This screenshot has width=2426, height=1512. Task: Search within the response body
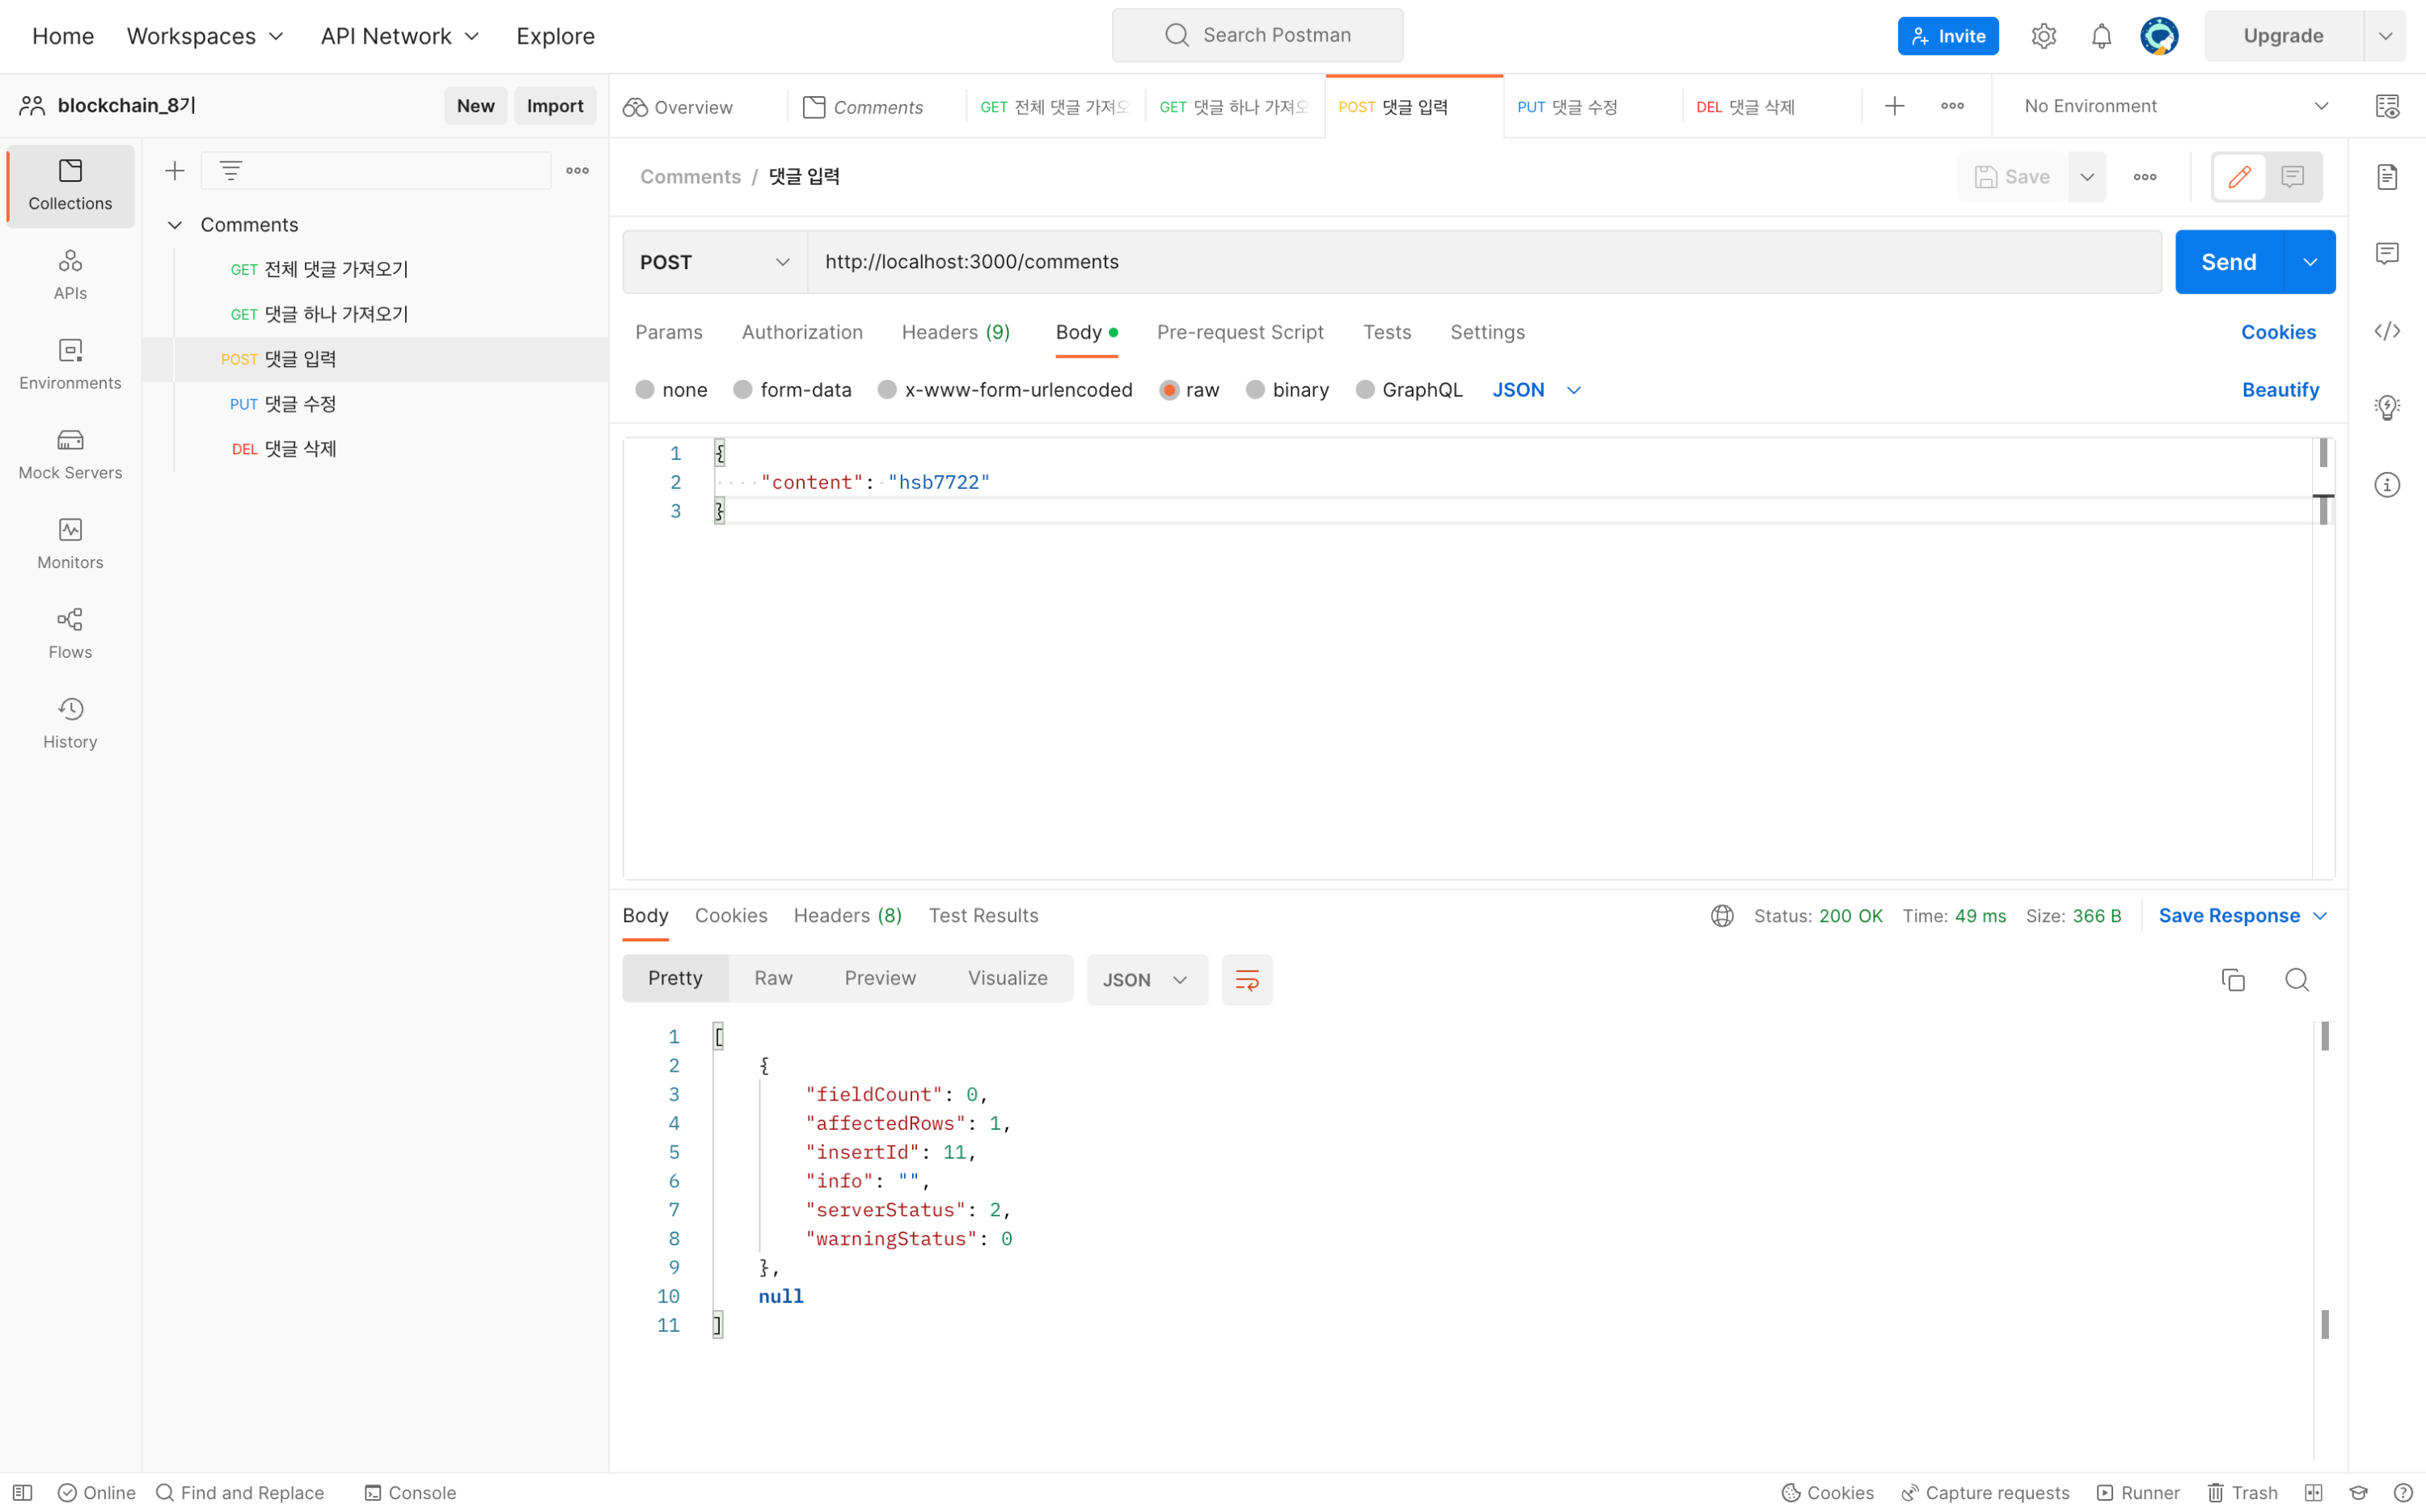pos(2297,980)
